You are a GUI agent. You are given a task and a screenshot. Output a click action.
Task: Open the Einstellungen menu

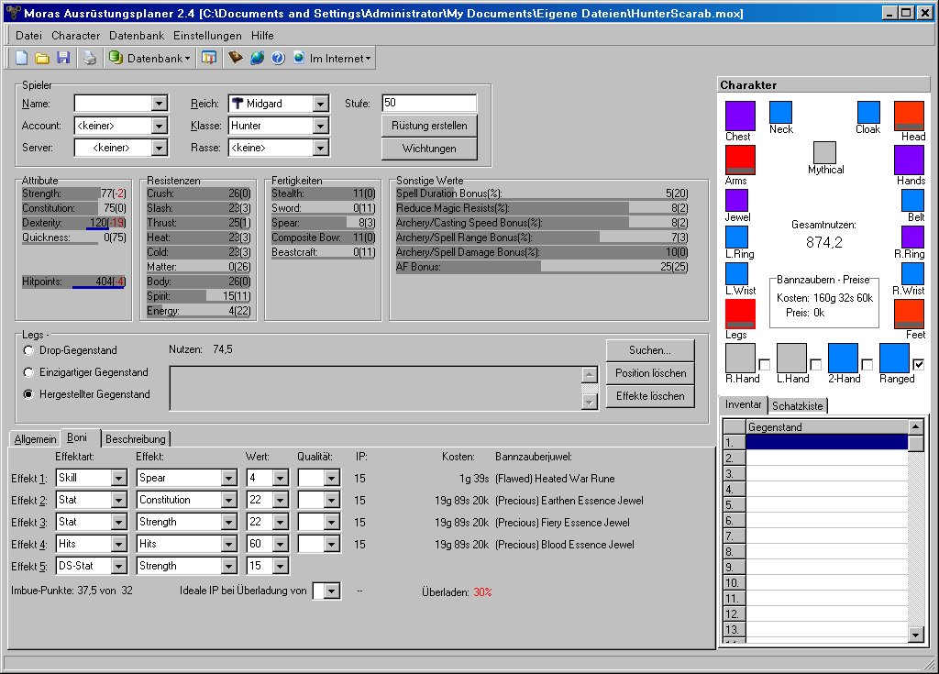(207, 35)
